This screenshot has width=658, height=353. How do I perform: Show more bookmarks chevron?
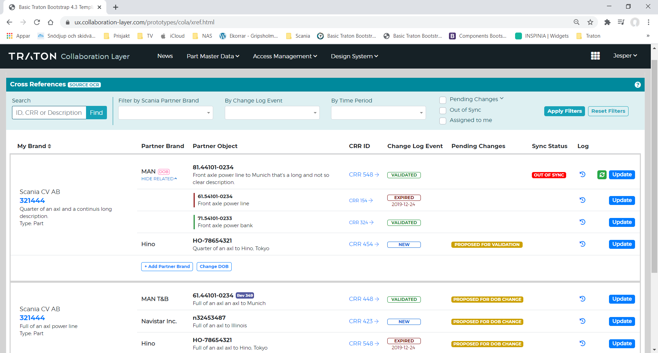648,36
